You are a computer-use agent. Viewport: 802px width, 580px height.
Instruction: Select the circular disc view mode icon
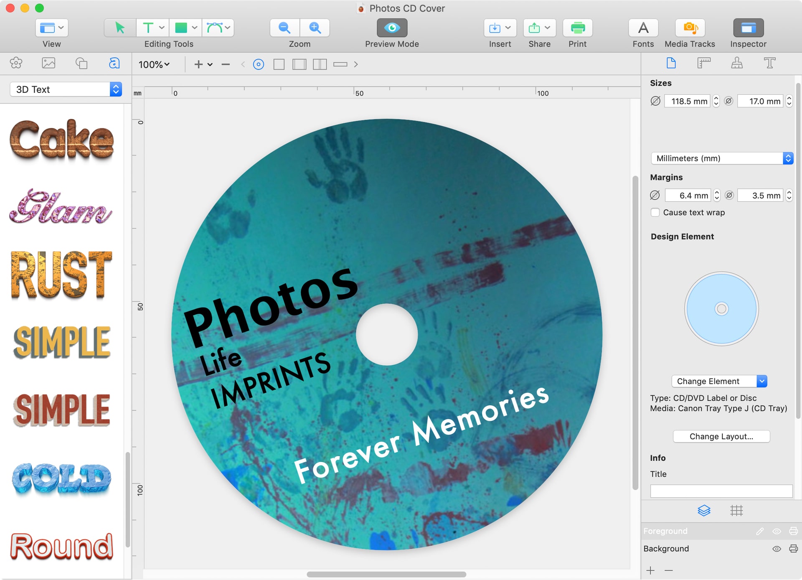coord(259,64)
